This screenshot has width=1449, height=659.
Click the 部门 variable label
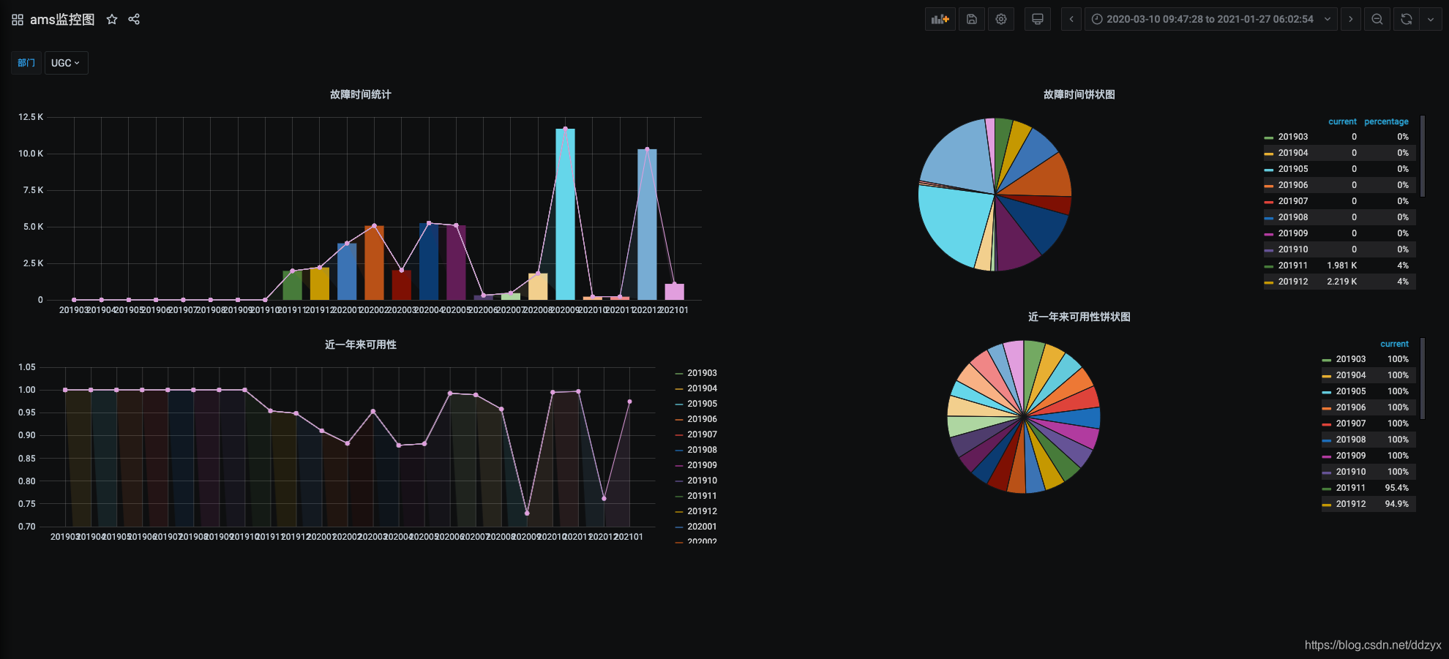click(26, 63)
